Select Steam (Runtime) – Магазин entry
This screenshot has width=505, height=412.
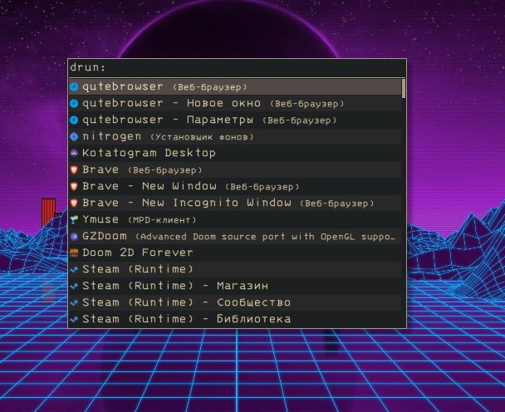click(x=174, y=286)
